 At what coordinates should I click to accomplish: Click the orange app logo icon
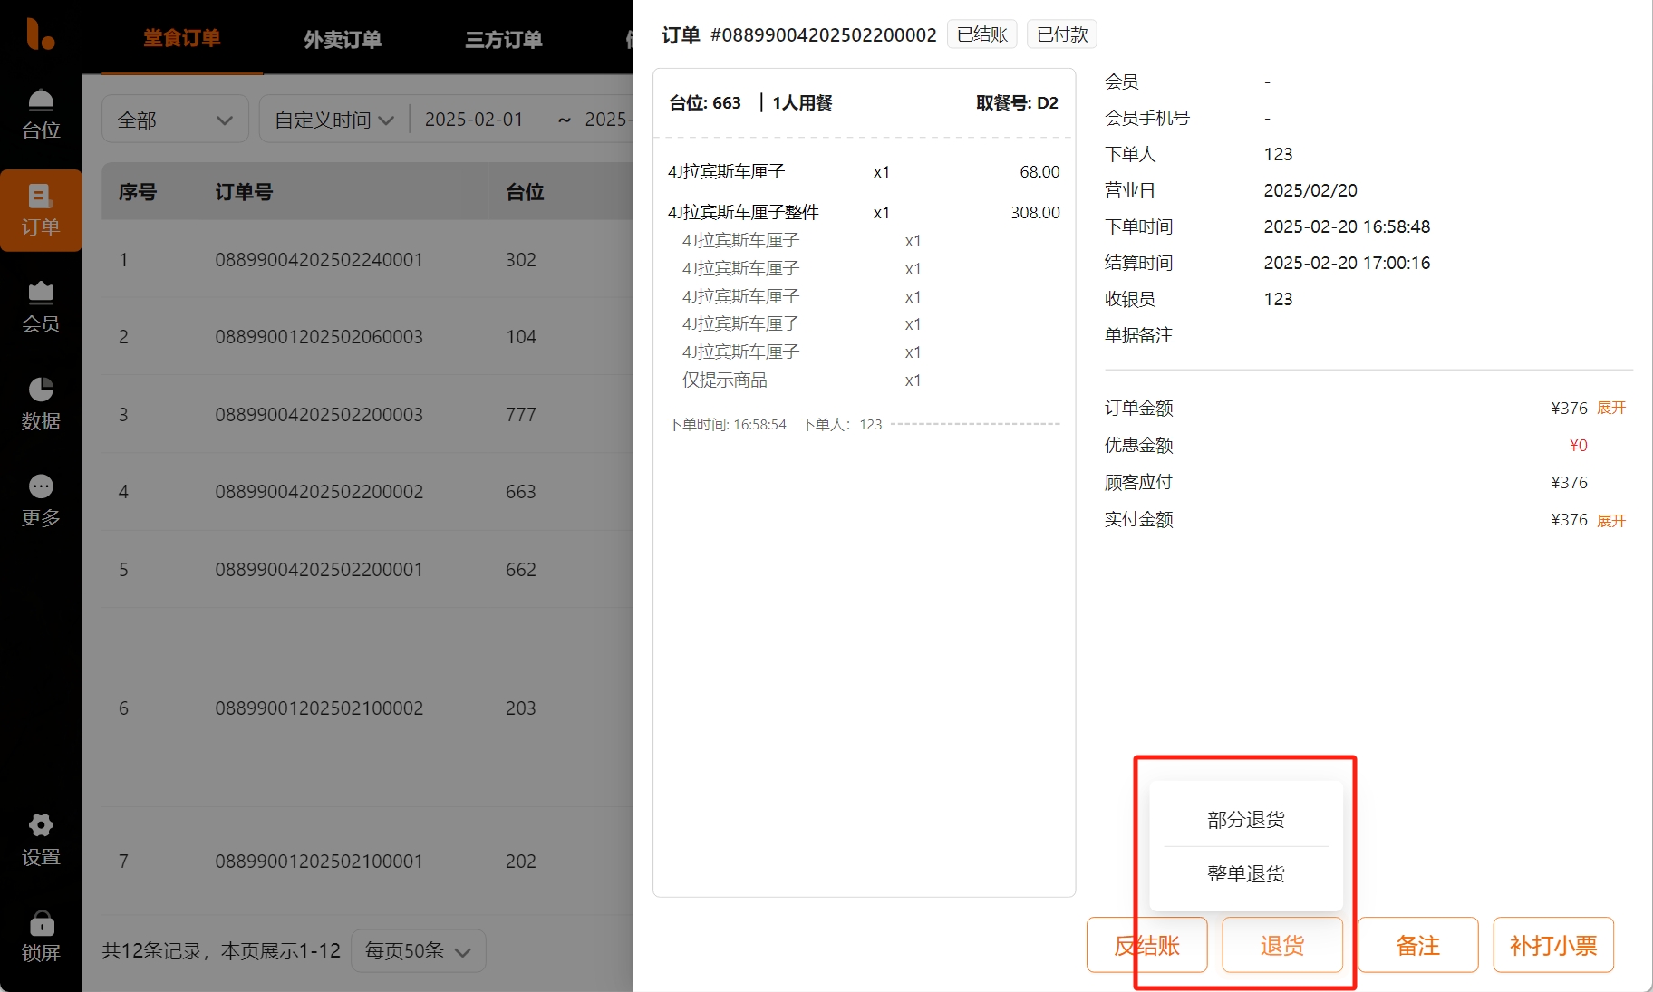click(41, 34)
